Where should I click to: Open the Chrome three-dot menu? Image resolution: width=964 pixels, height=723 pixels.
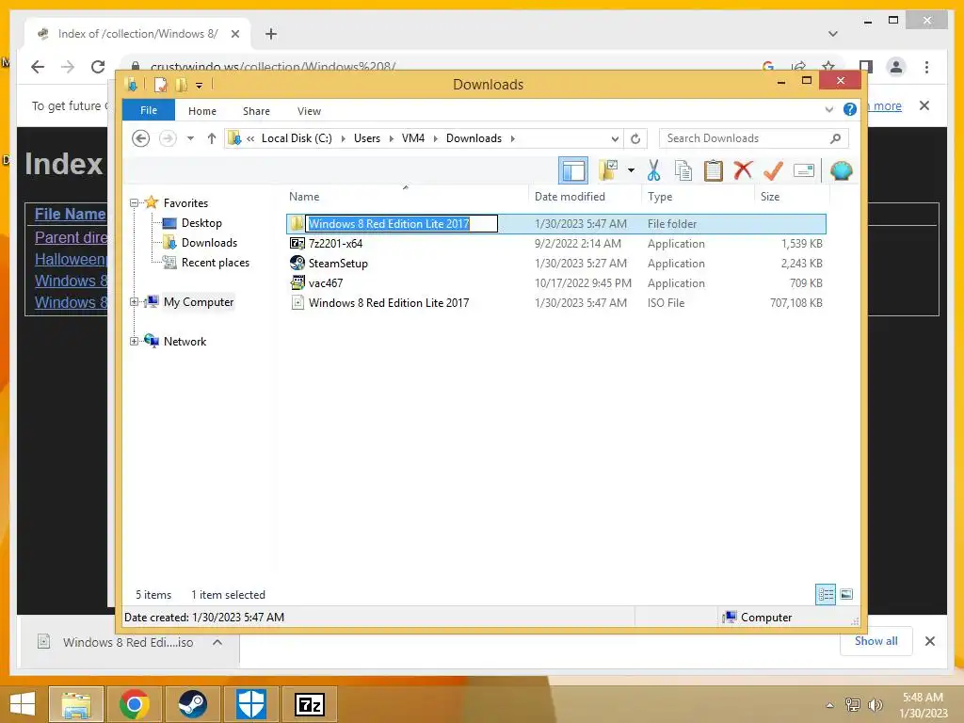pos(926,67)
